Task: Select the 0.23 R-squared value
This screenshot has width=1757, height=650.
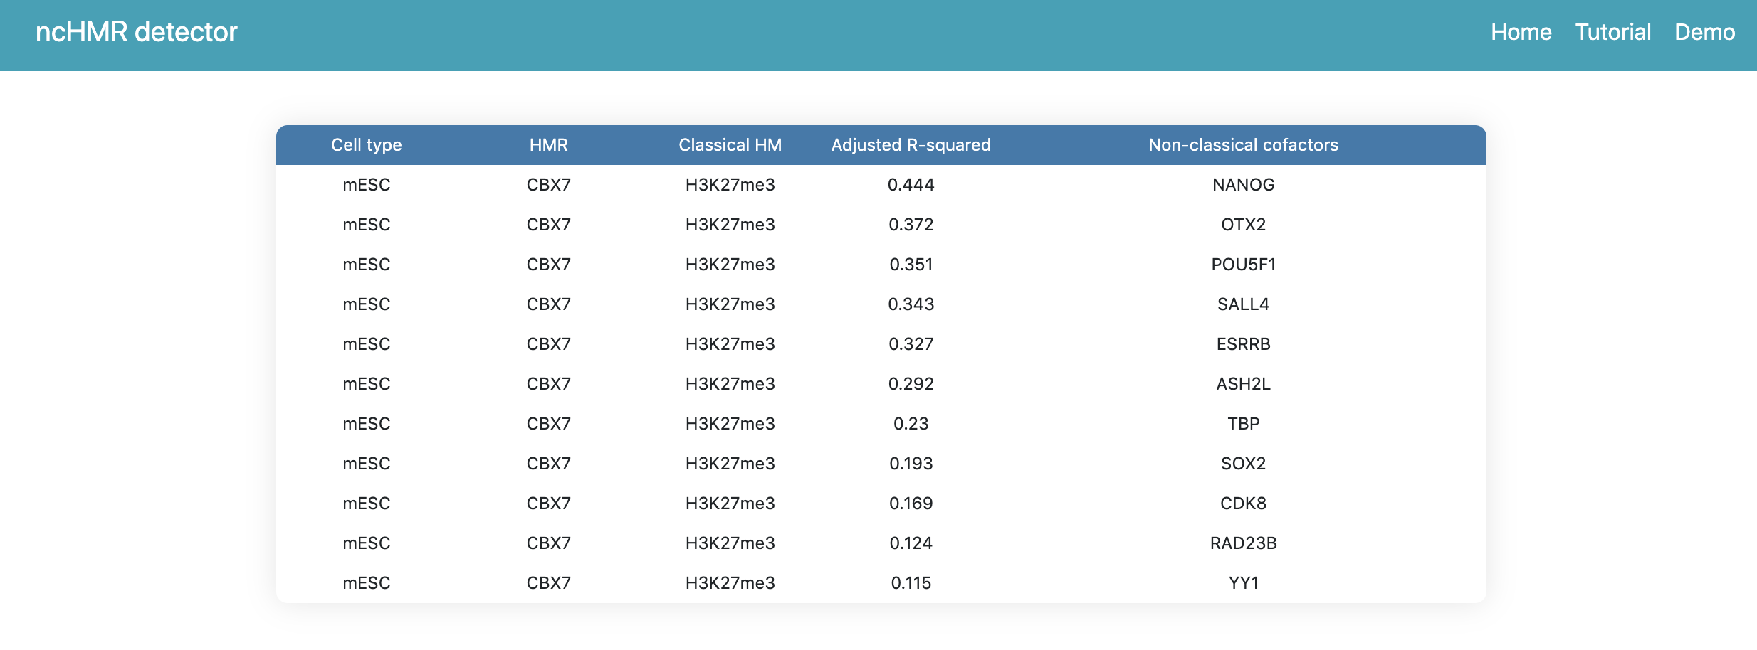Action: tap(911, 424)
